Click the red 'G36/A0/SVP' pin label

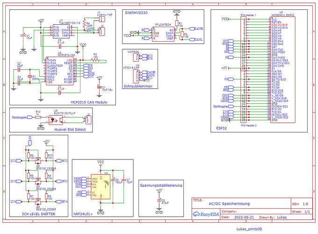point(280,25)
